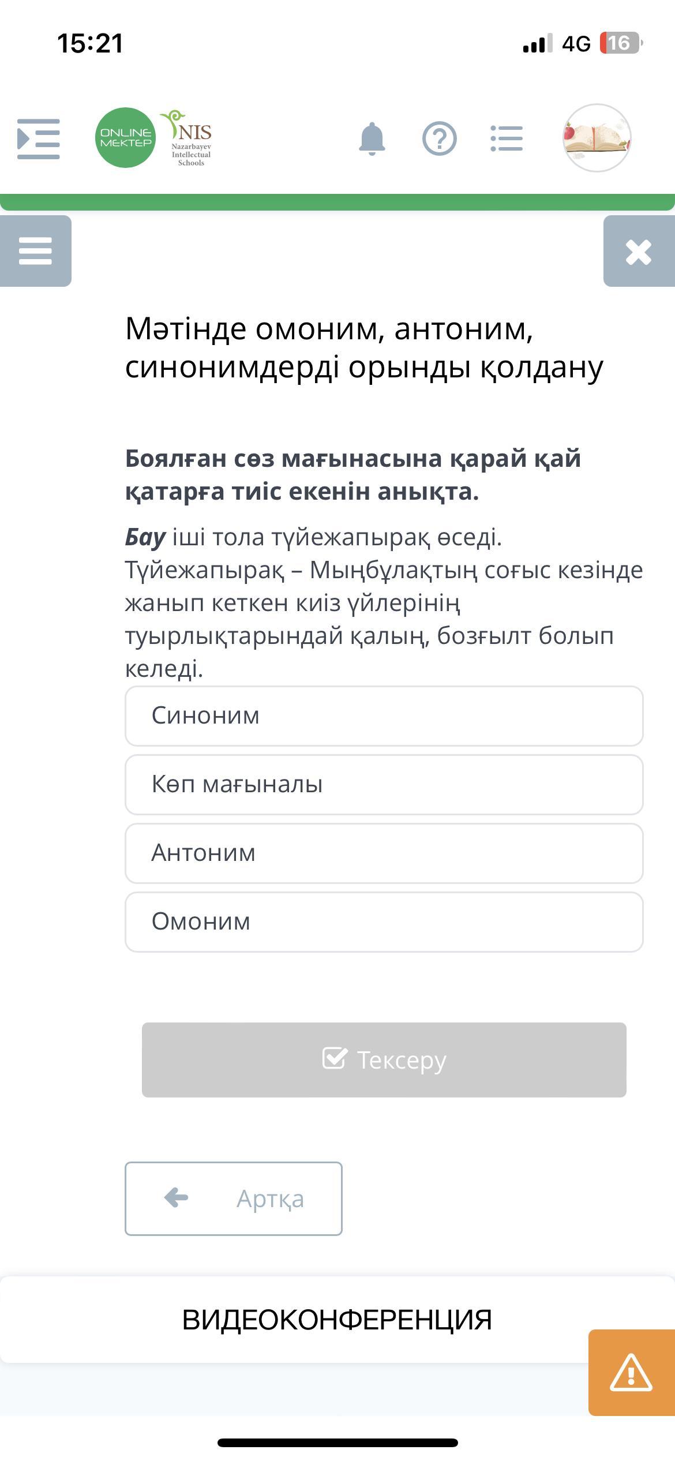Open notifications bell
The width and height of the screenshot is (675, 1461).
coord(372,139)
